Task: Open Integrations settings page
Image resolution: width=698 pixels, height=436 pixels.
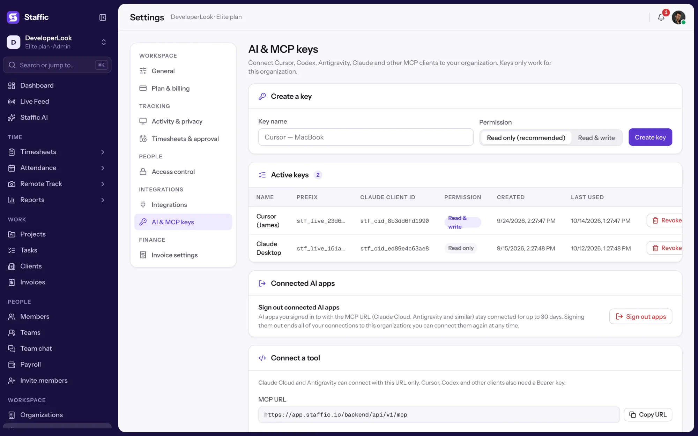Action: click(183, 205)
